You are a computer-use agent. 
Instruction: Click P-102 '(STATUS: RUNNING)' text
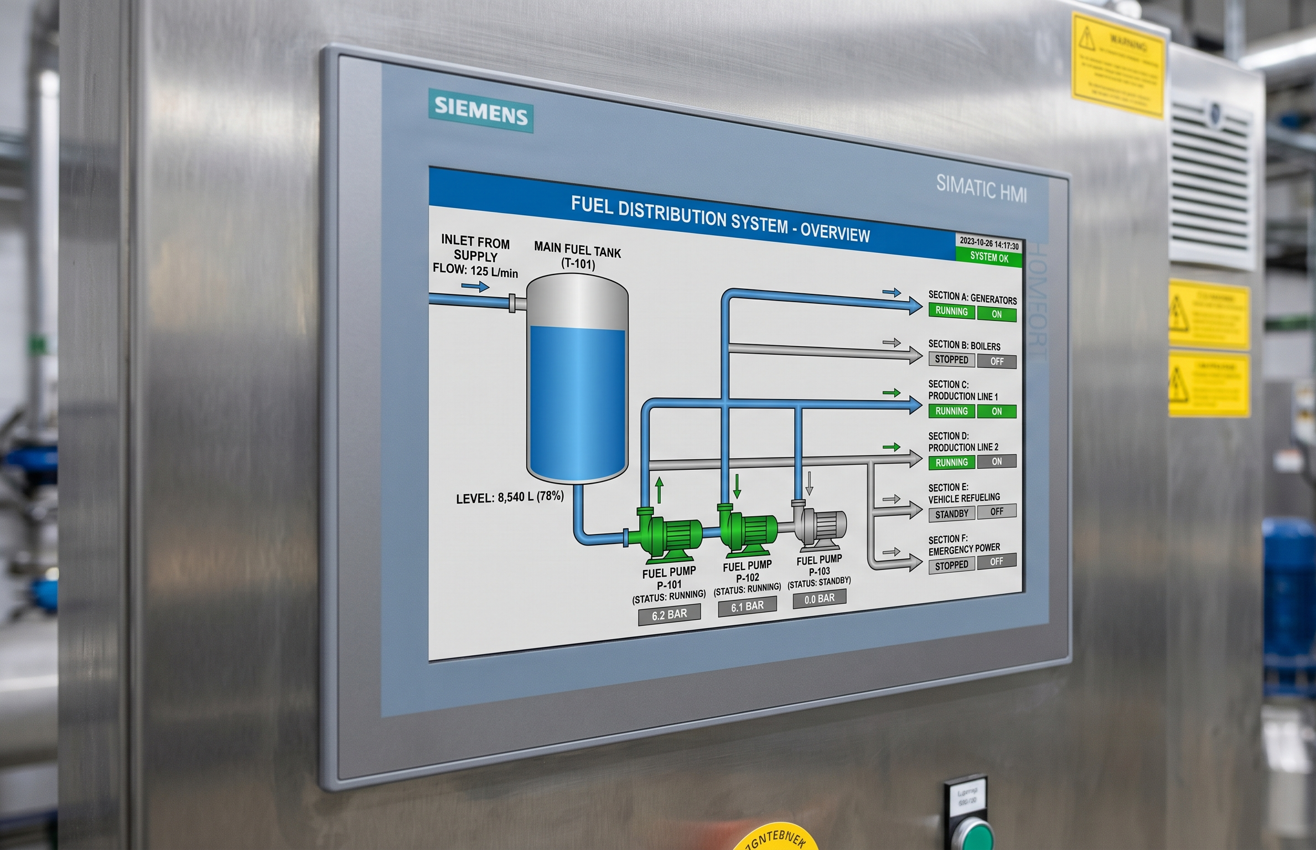747,588
